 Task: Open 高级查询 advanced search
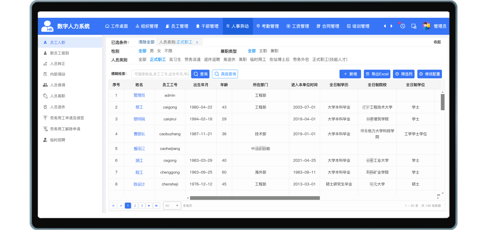click(x=225, y=74)
